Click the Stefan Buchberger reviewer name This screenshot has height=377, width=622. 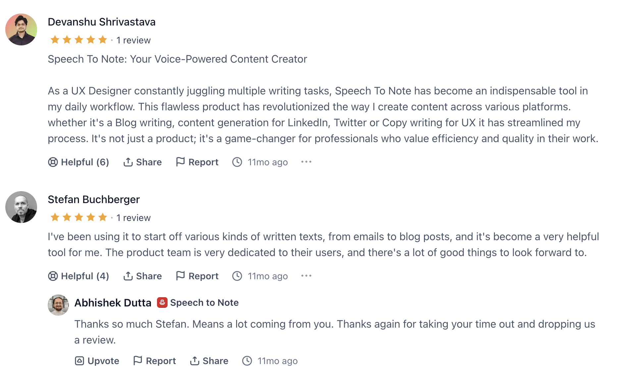[94, 199]
